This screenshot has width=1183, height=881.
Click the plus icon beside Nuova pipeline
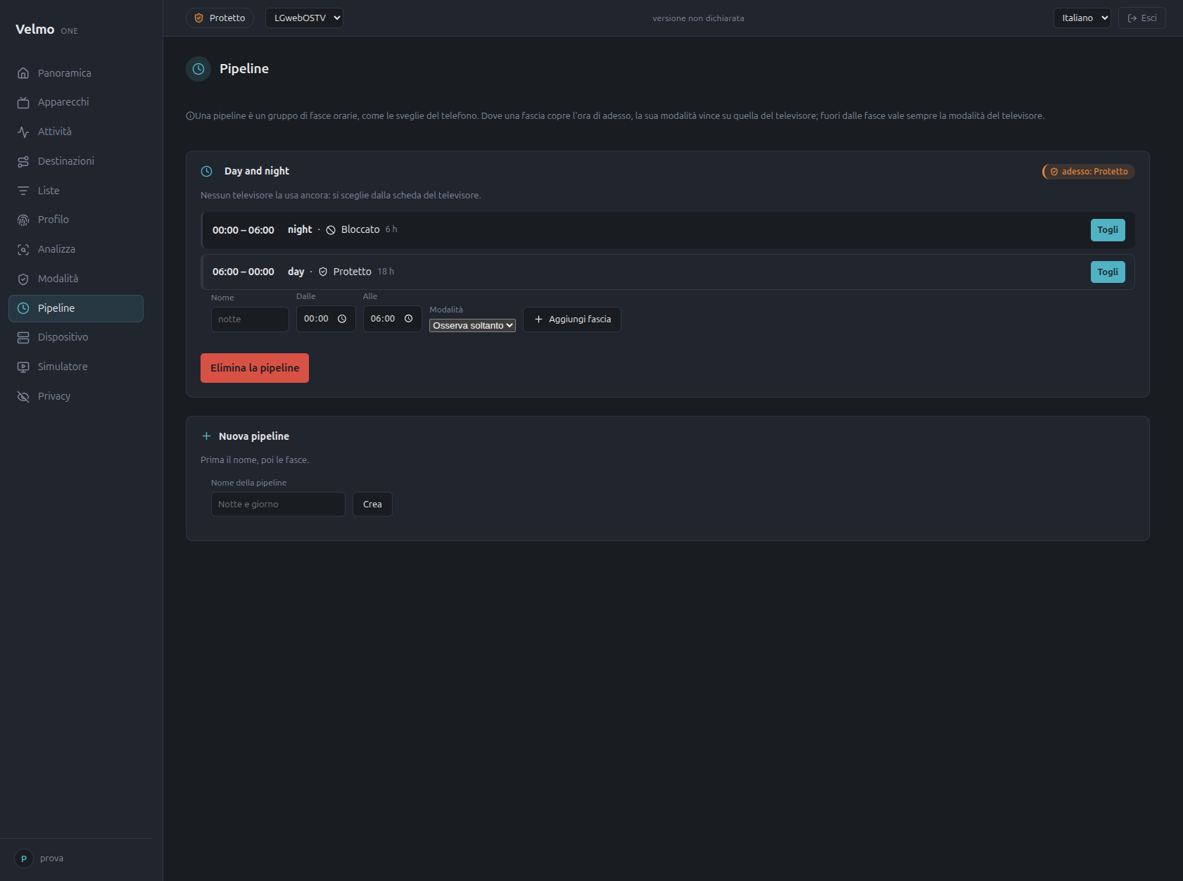(x=206, y=436)
